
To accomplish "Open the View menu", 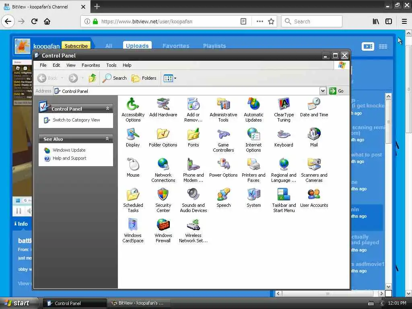I will 71,65.
